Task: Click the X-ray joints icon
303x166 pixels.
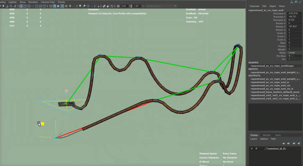Action: (x=112, y=6)
